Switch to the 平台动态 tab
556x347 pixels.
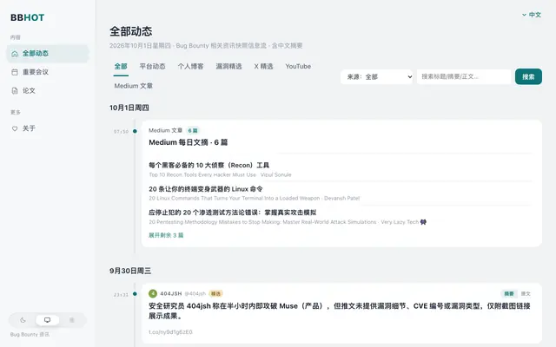coord(152,66)
